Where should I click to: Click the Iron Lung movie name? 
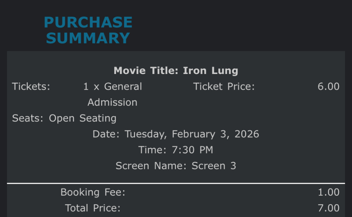[210, 71]
